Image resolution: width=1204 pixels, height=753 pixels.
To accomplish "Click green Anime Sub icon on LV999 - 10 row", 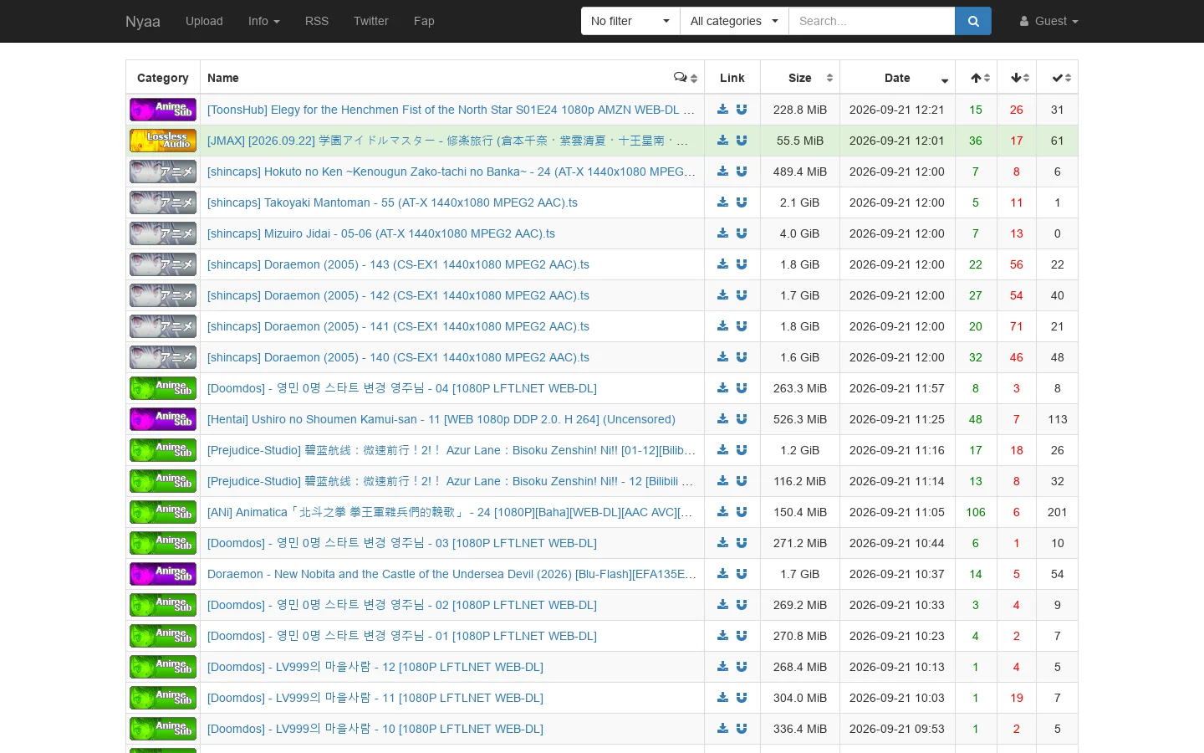I will pos(163,729).
